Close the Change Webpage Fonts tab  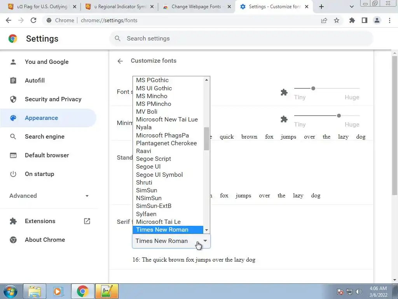click(x=229, y=7)
